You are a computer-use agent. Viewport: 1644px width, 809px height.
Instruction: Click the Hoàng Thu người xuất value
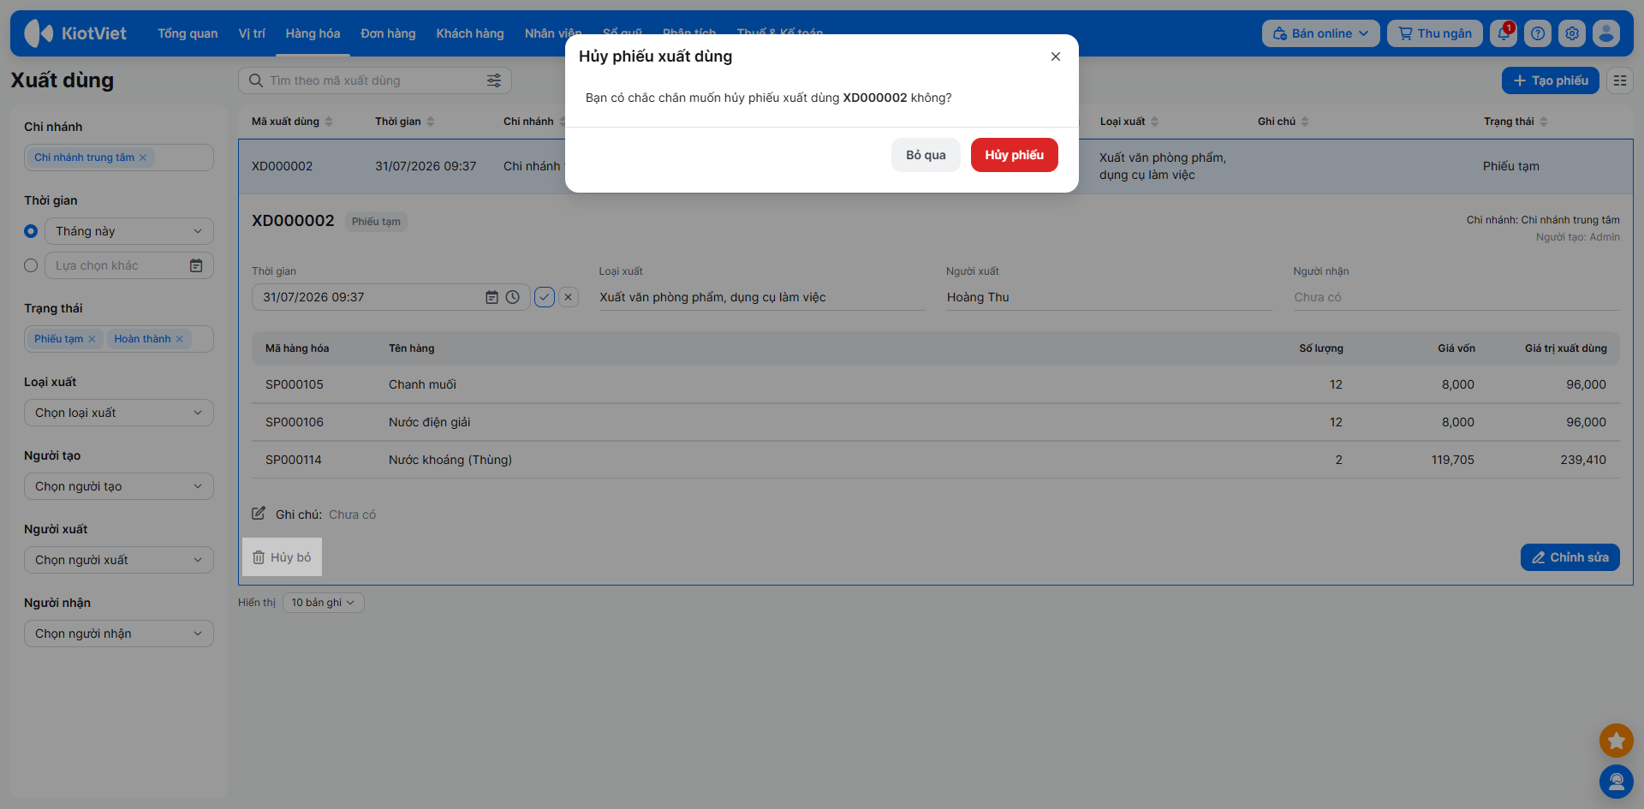pos(978,297)
